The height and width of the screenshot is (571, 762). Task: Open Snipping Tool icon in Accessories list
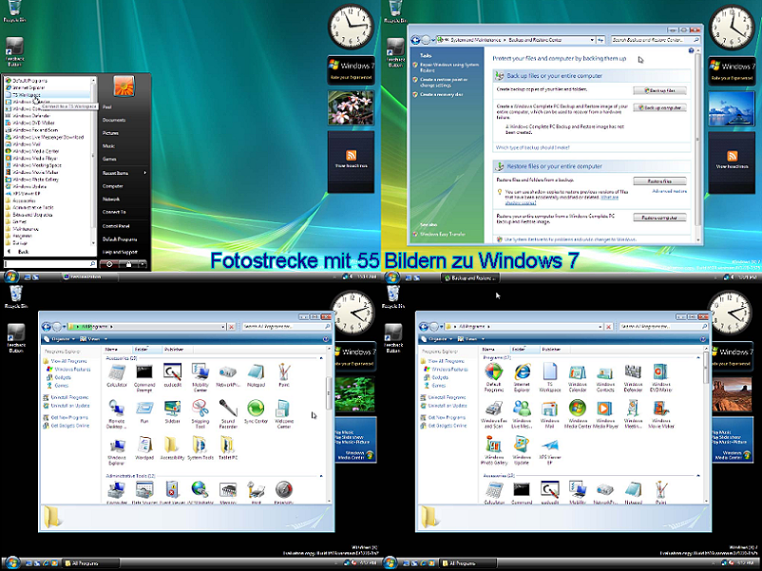pyautogui.click(x=200, y=409)
